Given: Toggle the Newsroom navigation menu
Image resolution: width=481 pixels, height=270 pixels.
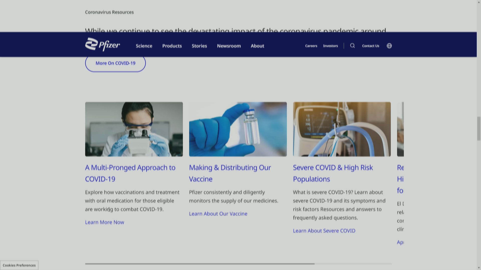Looking at the screenshot, I should [x=229, y=45].
